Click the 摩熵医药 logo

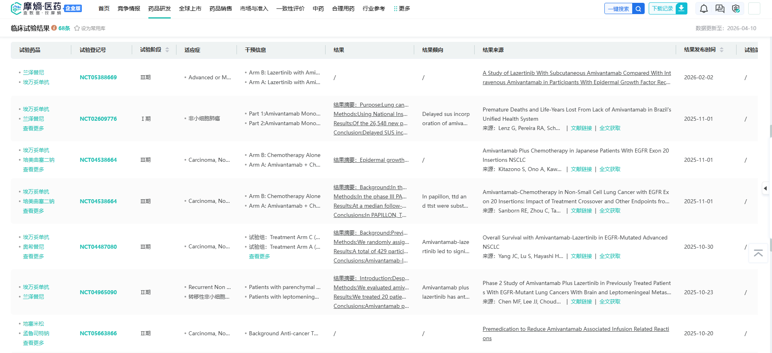(x=36, y=8)
